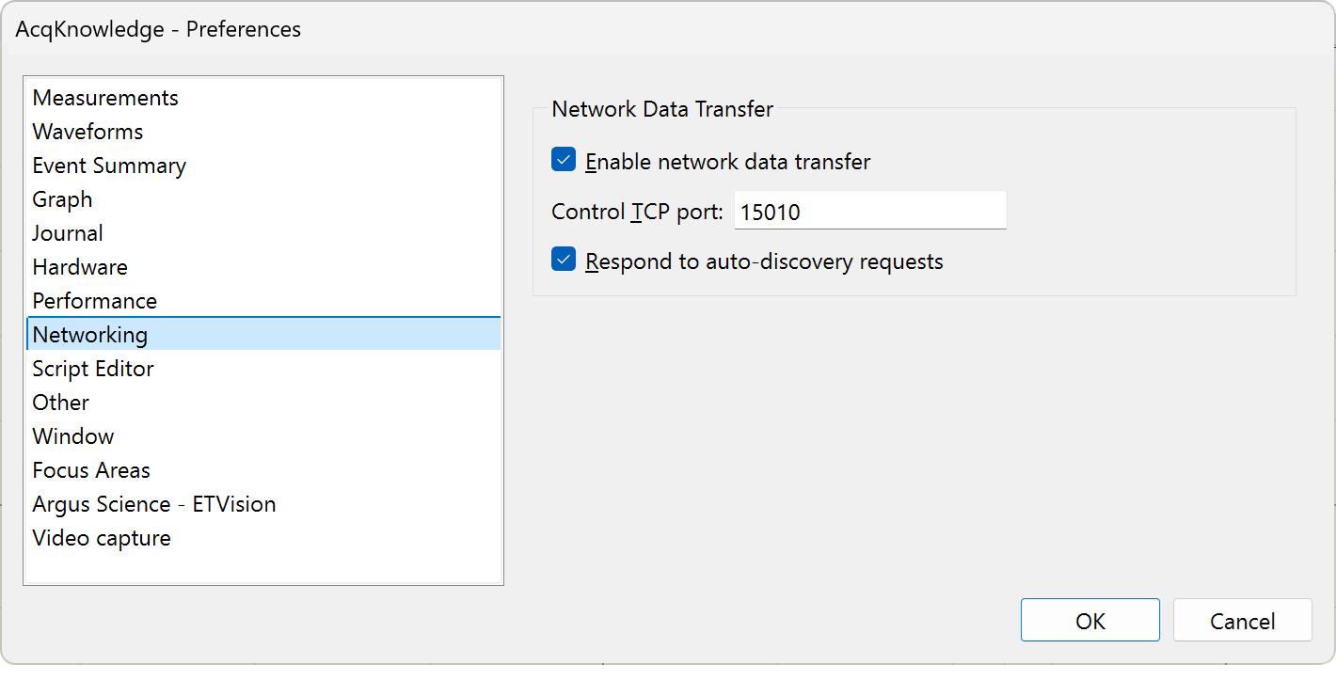
Task: Select Event Summary in the preferences list
Action: pyautogui.click(x=109, y=165)
